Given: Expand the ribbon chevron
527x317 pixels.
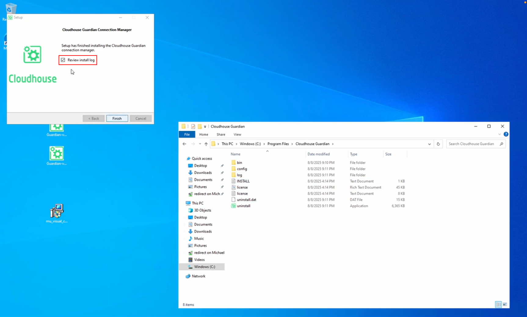Looking at the screenshot, I should (500, 134).
